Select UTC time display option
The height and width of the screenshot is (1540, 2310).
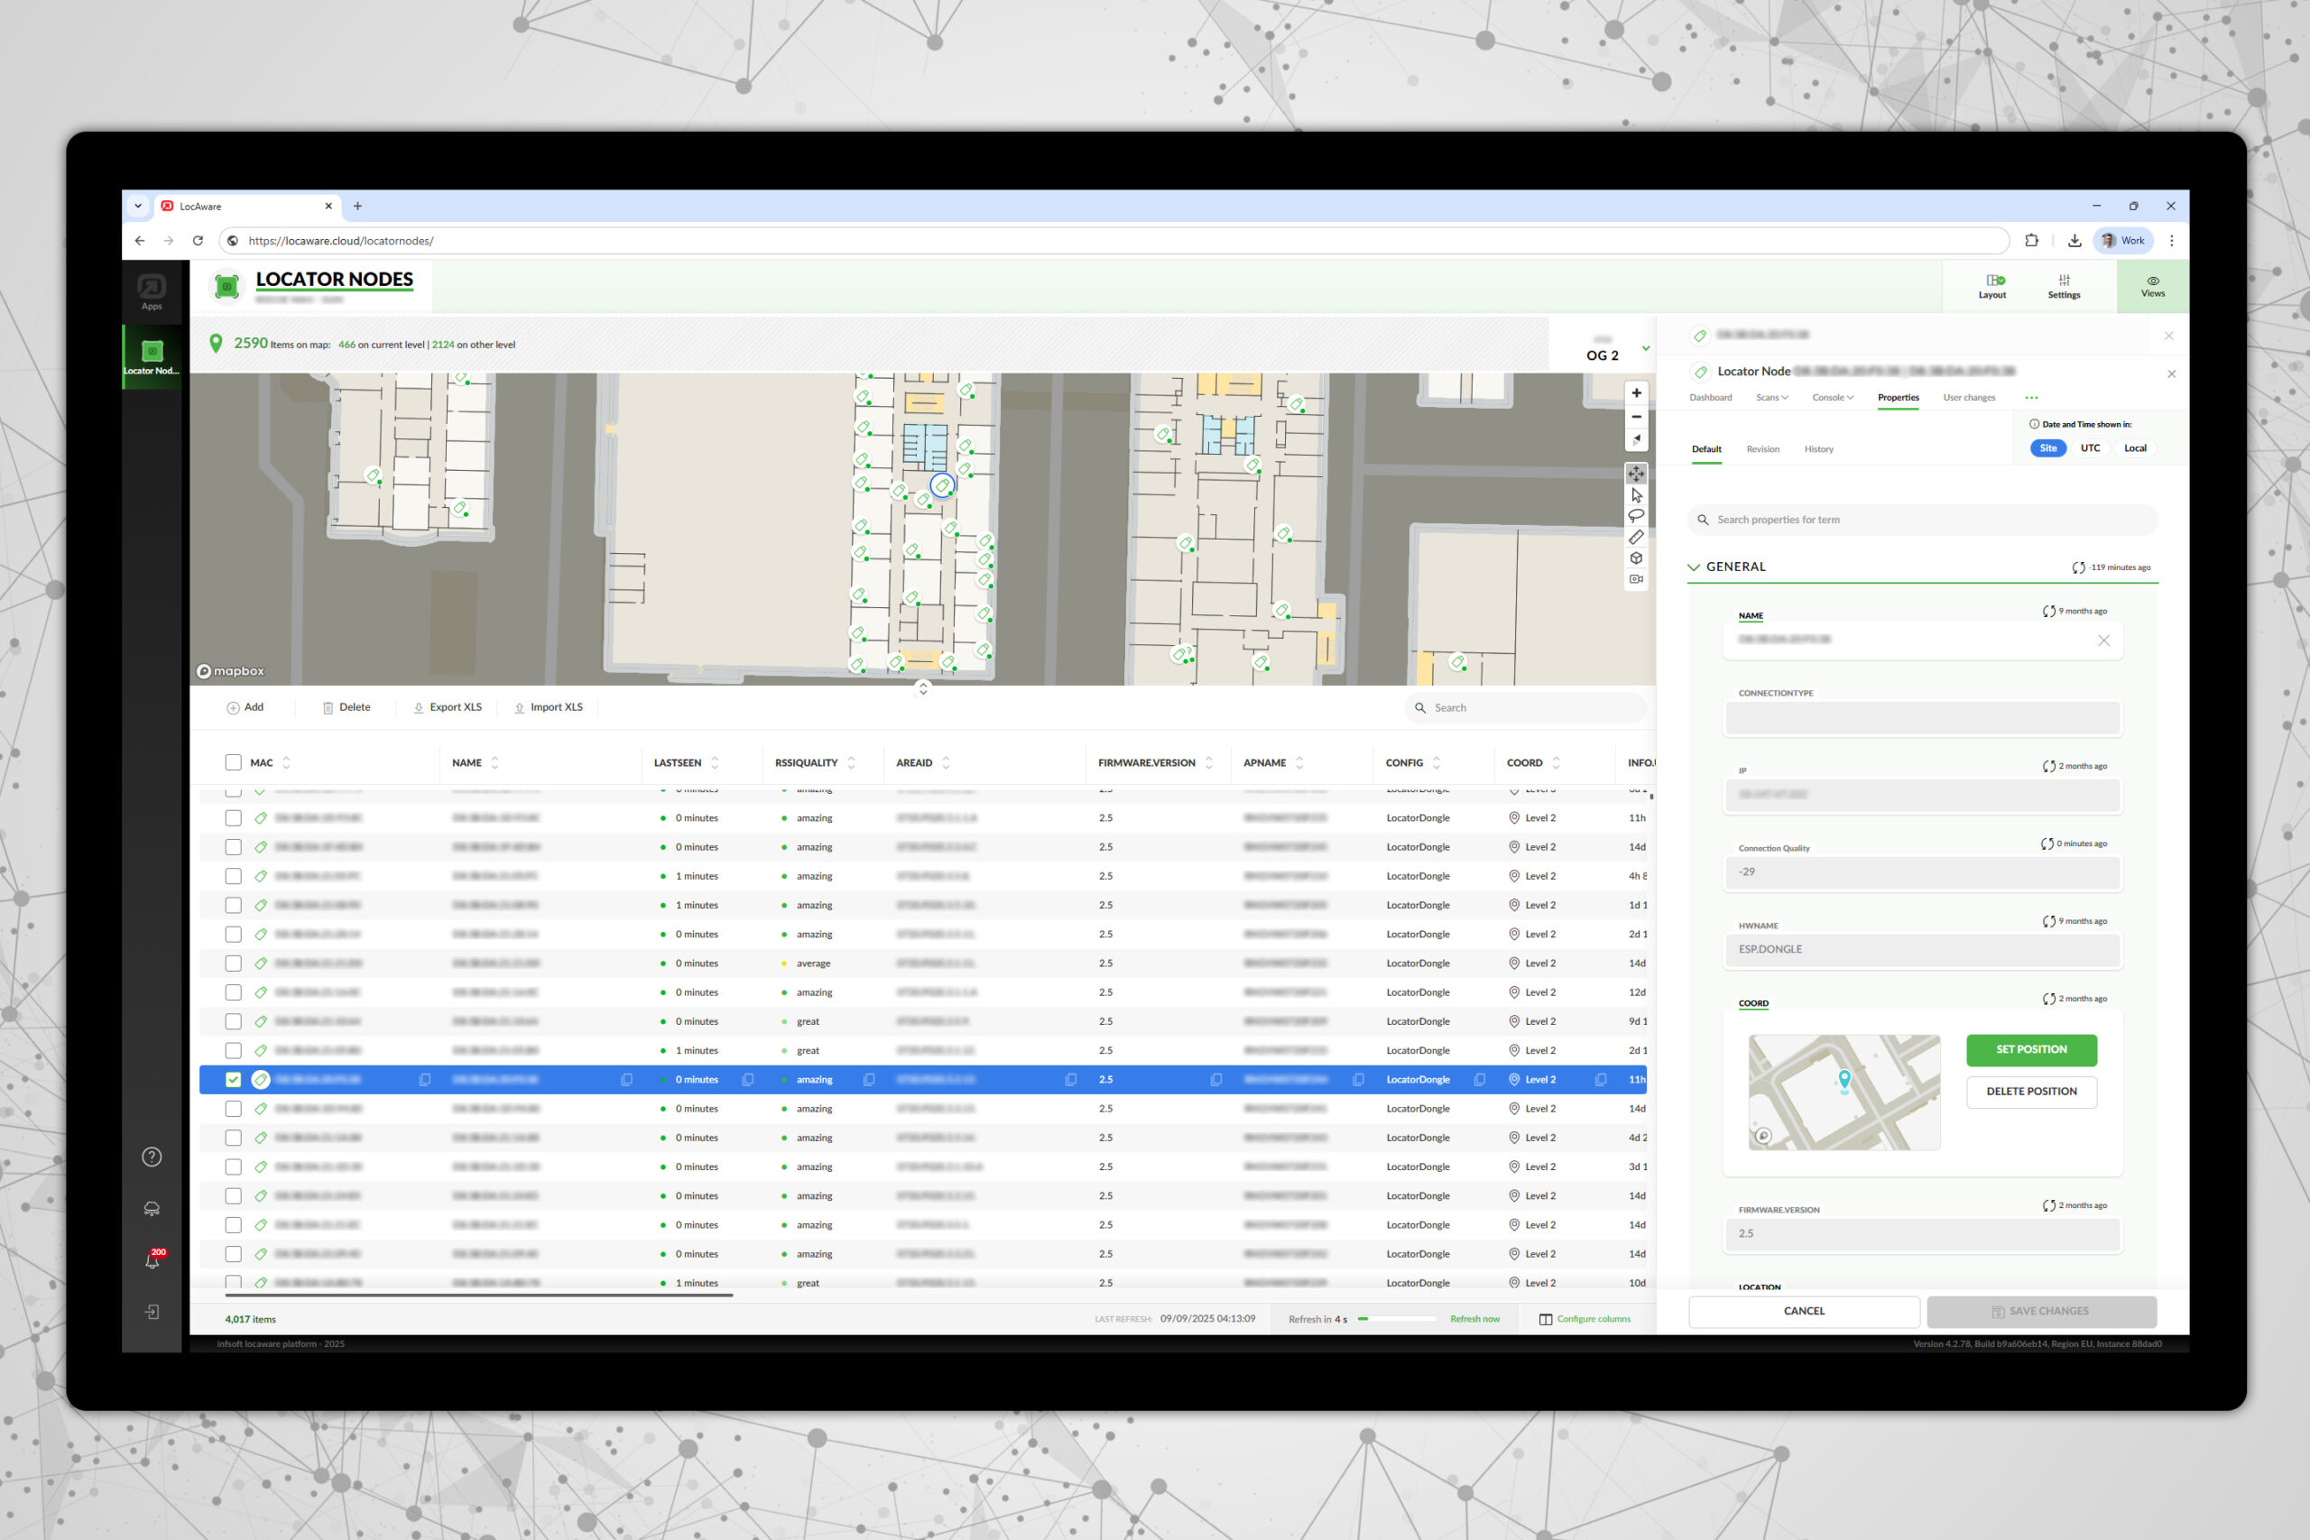[x=2090, y=447]
